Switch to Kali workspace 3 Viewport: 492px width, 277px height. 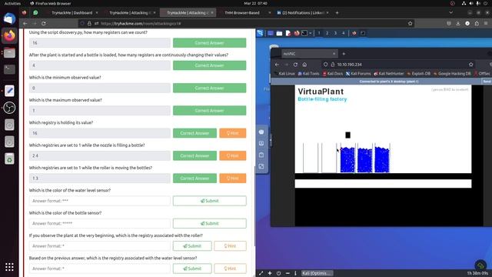click(335, 33)
